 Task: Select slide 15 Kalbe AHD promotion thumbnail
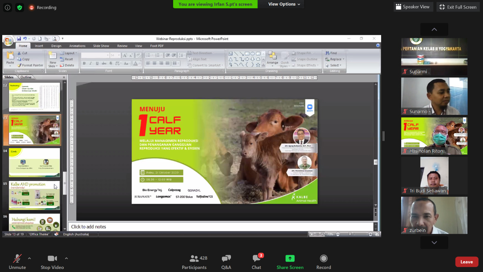pyautogui.click(x=34, y=195)
